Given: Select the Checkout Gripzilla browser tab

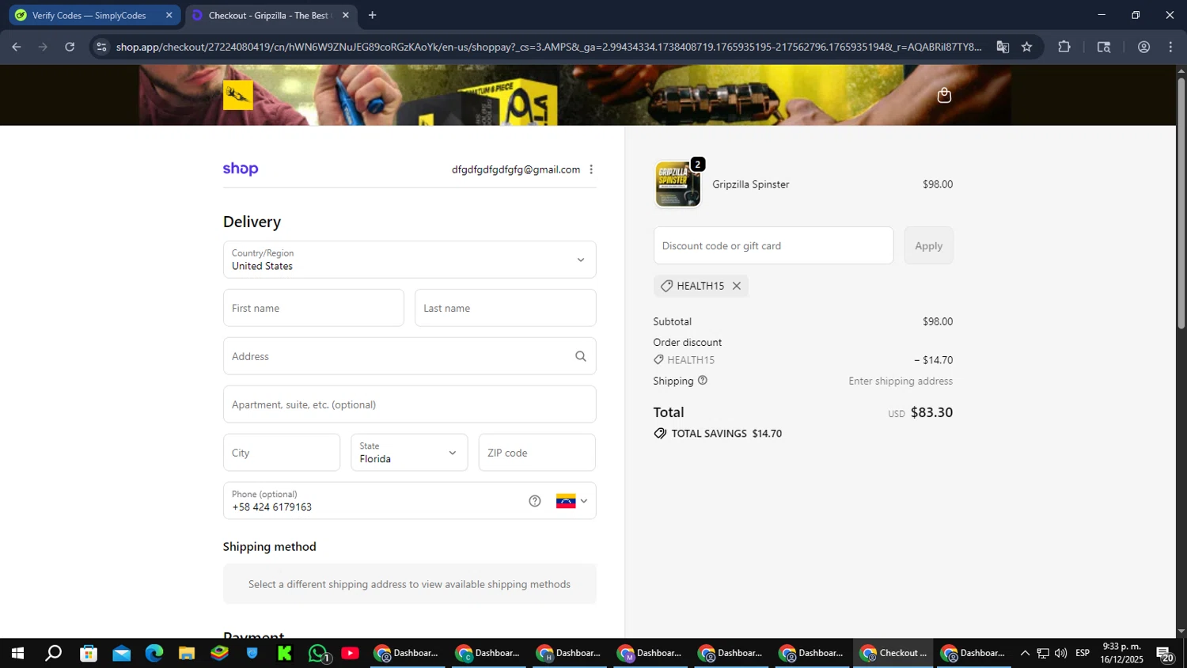Looking at the screenshot, I should [x=271, y=15].
